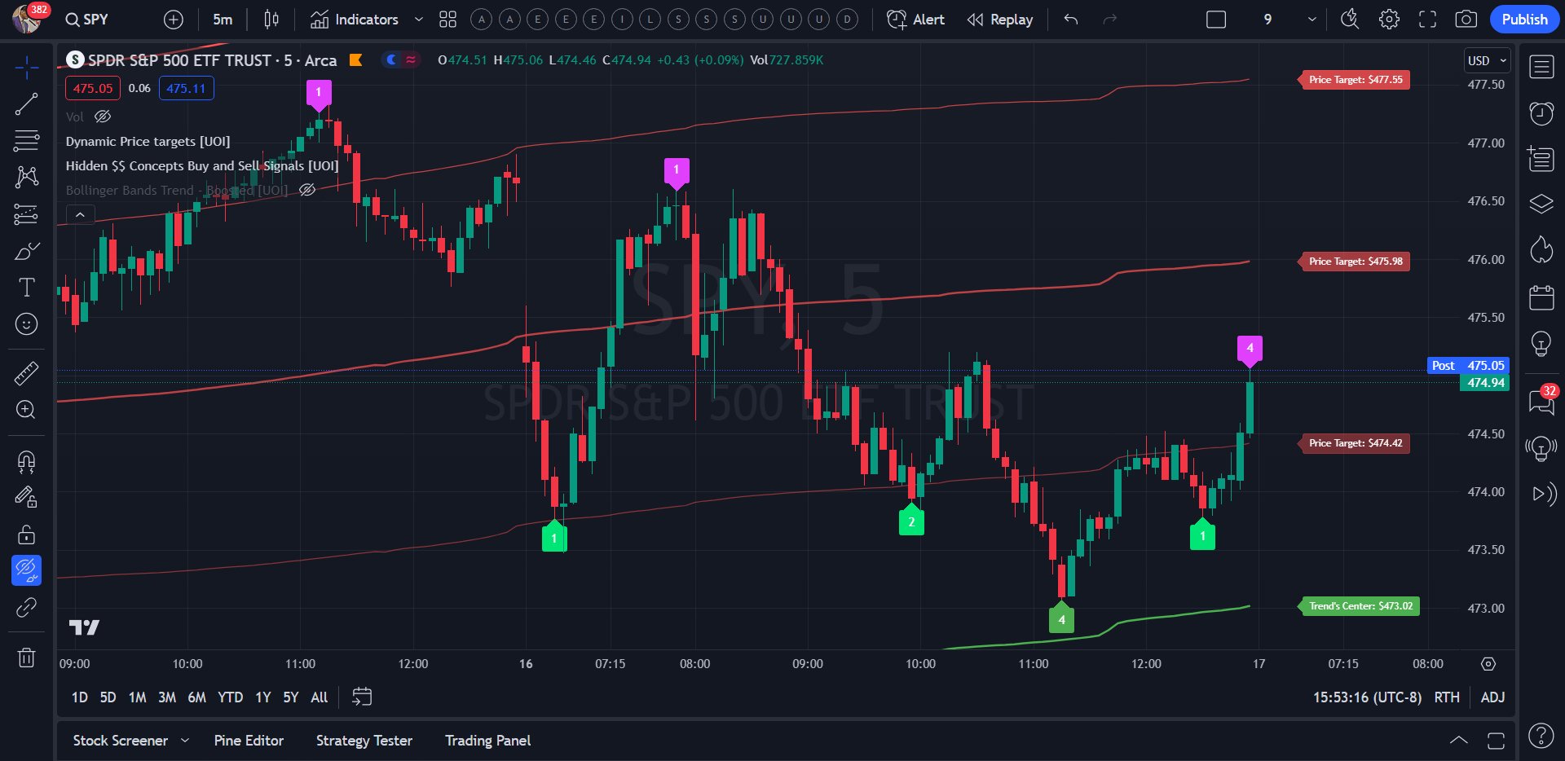The image size is (1565, 761).
Task: Open the economic calendar panel
Action: click(1541, 297)
